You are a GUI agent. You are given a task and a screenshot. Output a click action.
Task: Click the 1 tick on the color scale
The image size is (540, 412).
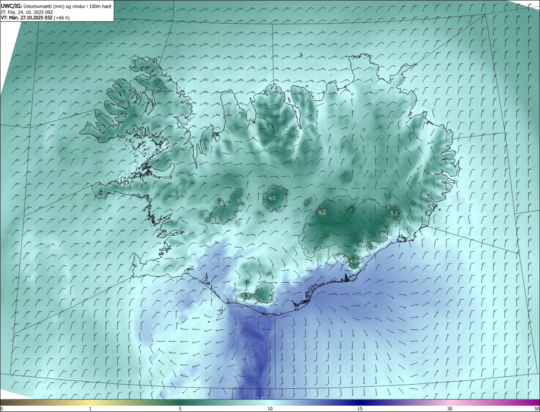point(90,409)
